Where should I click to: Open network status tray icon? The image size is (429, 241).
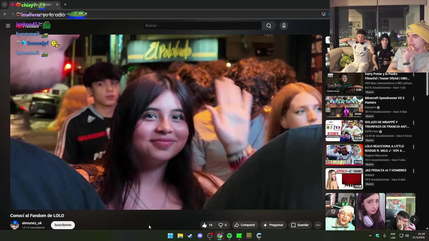(x=401, y=236)
